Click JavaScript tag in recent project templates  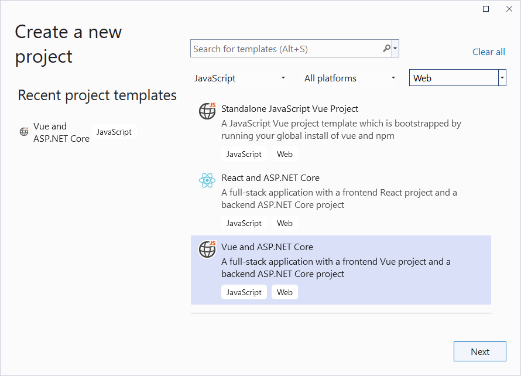tap(114, 132)
